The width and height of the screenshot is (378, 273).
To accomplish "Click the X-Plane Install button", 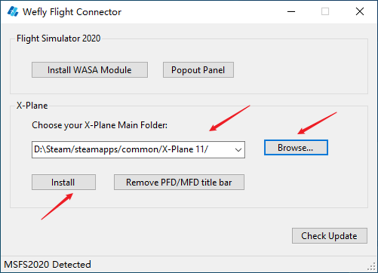I will [63, 182].
